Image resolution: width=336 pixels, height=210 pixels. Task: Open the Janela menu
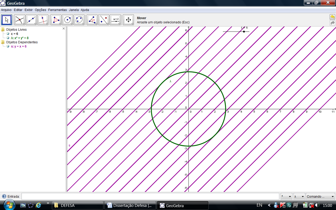[x=74, y=10]
